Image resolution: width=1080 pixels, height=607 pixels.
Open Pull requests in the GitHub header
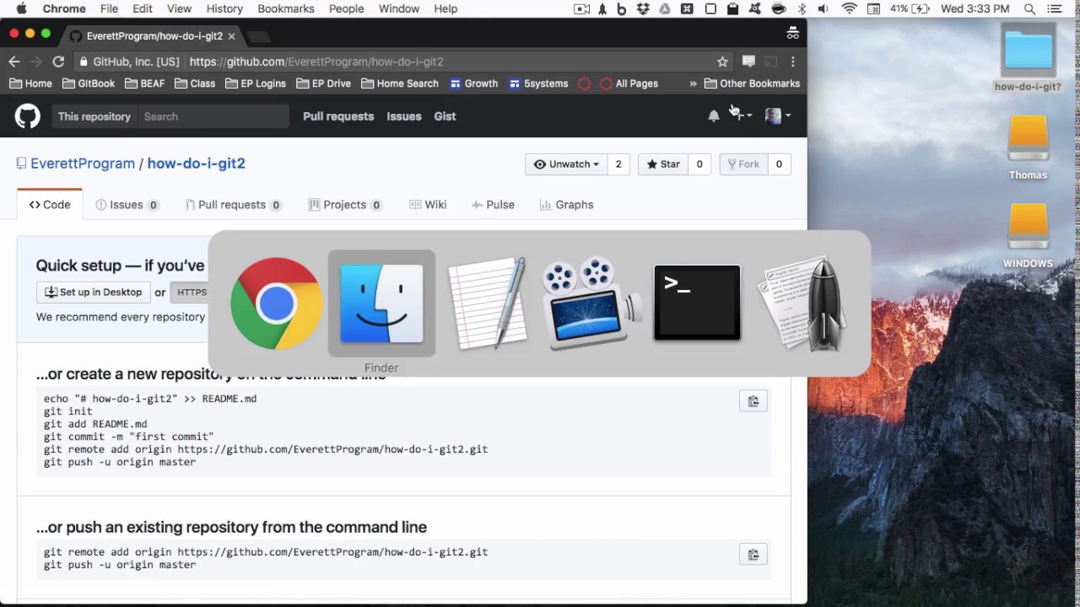tap(338, 116)
